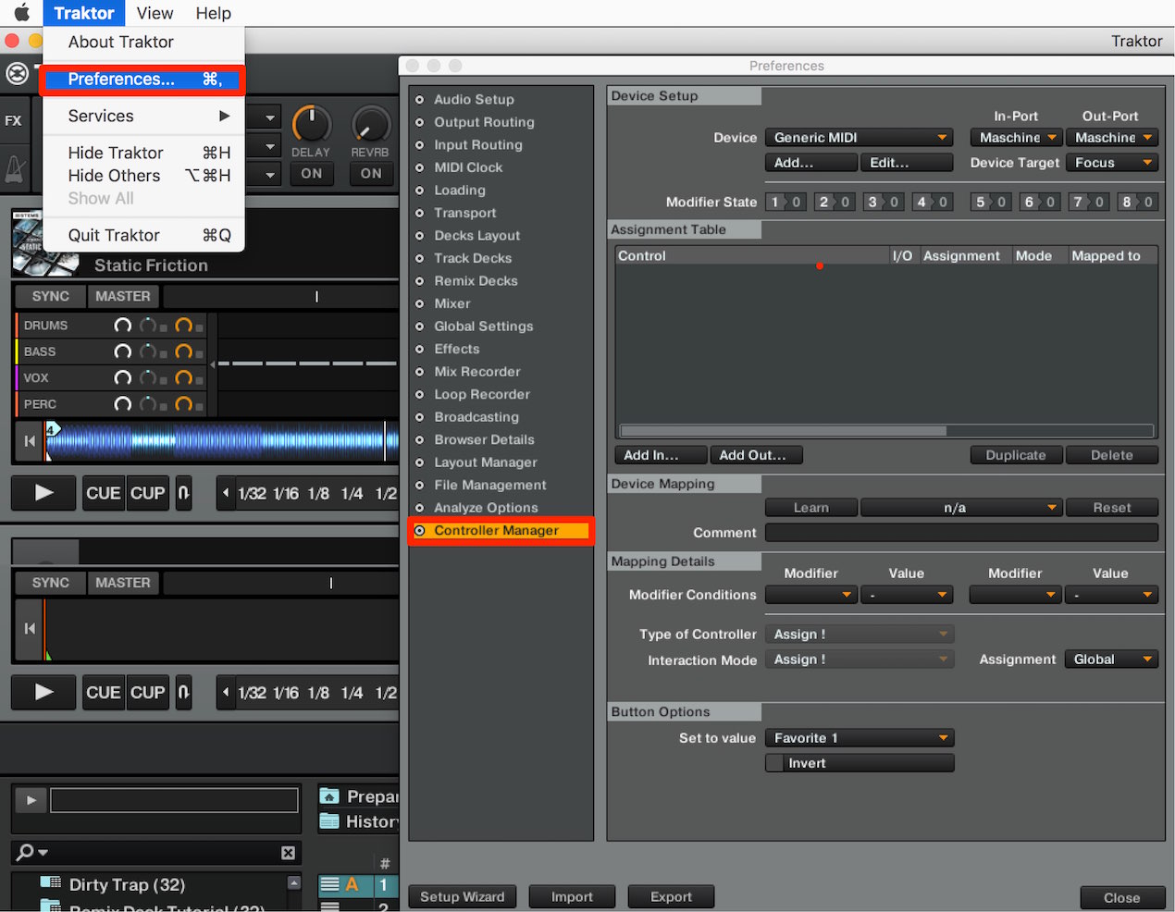Select Controller Manager in preferences list

[x=501, y=530]
